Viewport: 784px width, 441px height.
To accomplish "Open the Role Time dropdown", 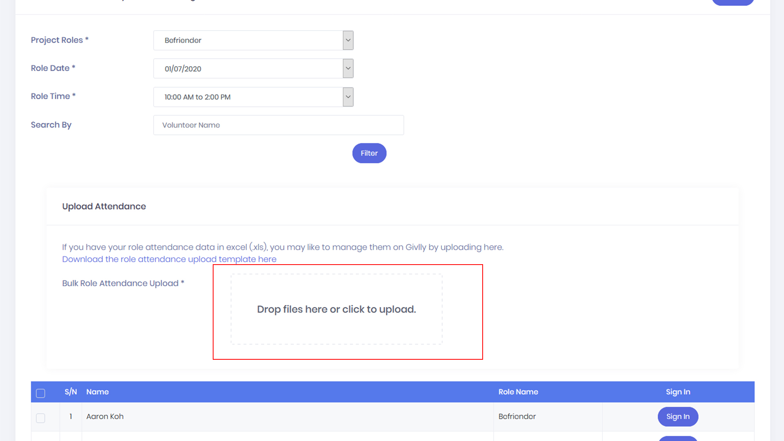I will pos(253,97).
